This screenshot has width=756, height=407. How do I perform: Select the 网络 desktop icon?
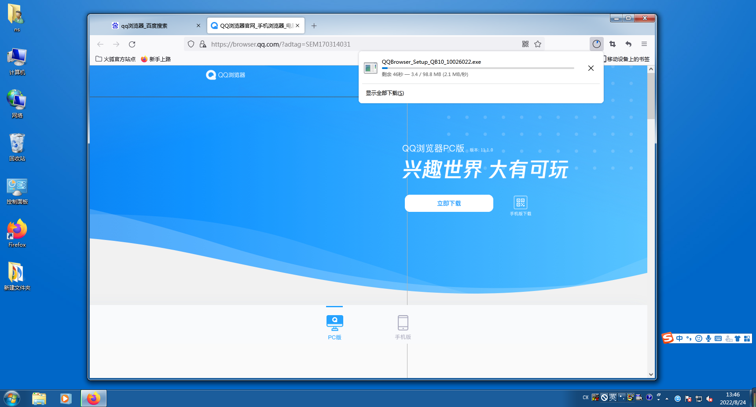click(17, 104)
